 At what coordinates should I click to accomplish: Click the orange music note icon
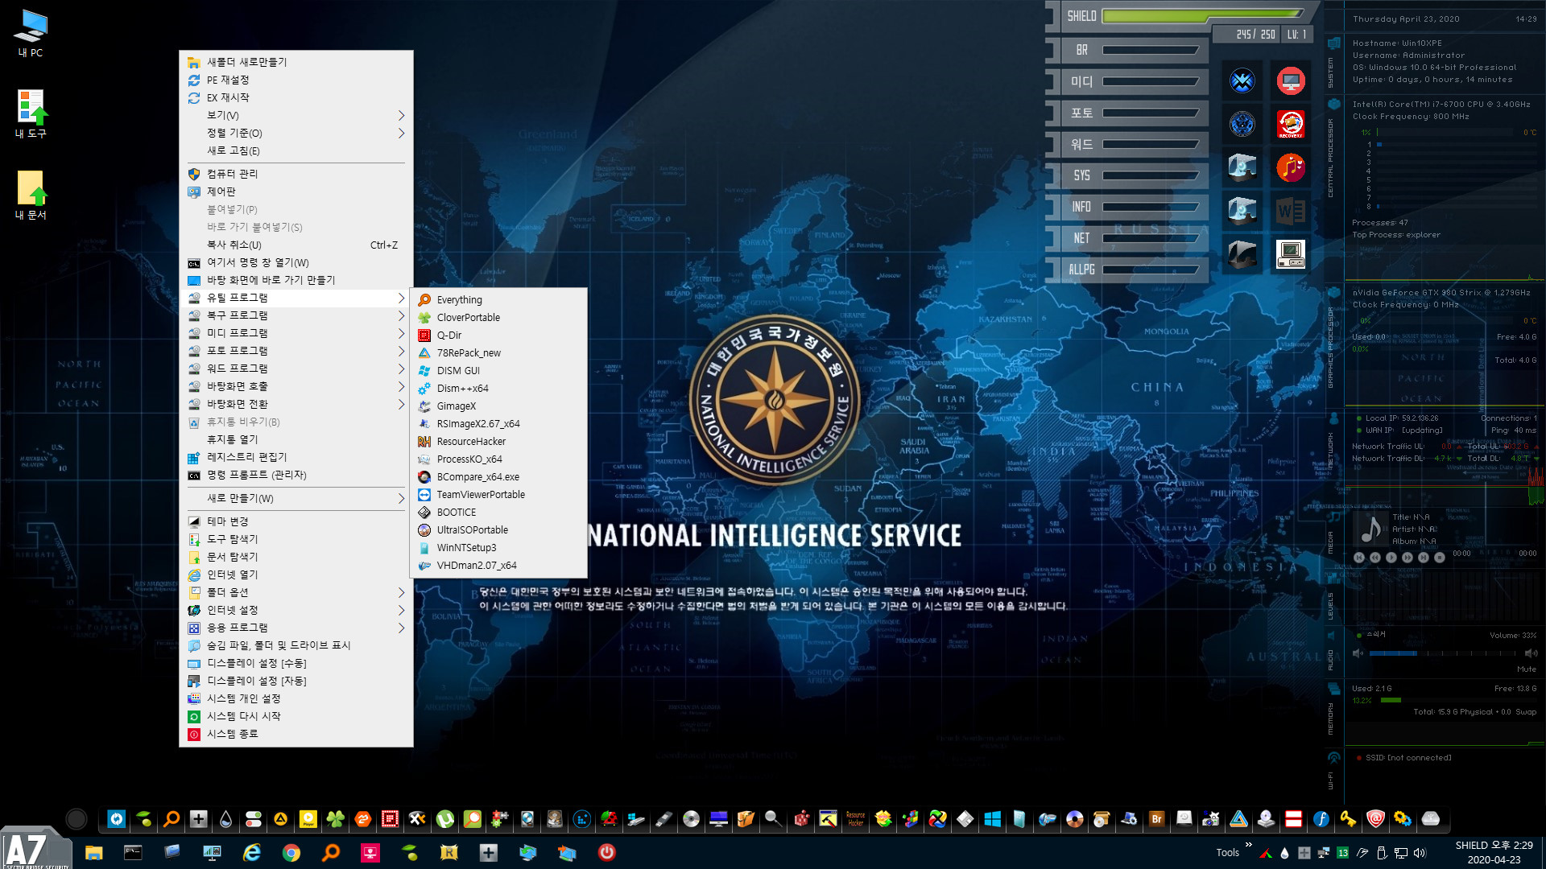coord(1291,167)
